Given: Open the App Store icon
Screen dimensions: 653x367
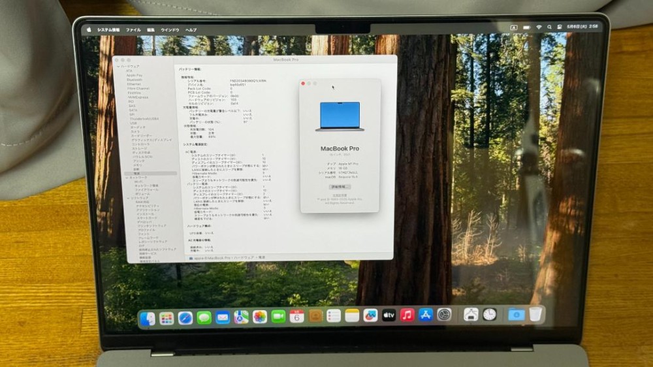Looking at the screenshot, I should coord(425,315).
